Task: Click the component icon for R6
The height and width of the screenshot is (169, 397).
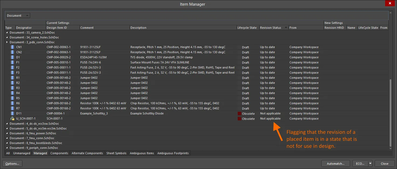Action: (12, 103)
